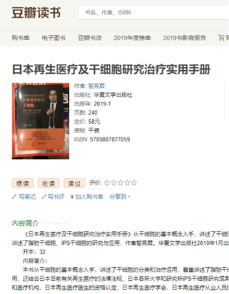
Task: Expand the 分享到 dropdown arrow
Action: pos(129,197)
